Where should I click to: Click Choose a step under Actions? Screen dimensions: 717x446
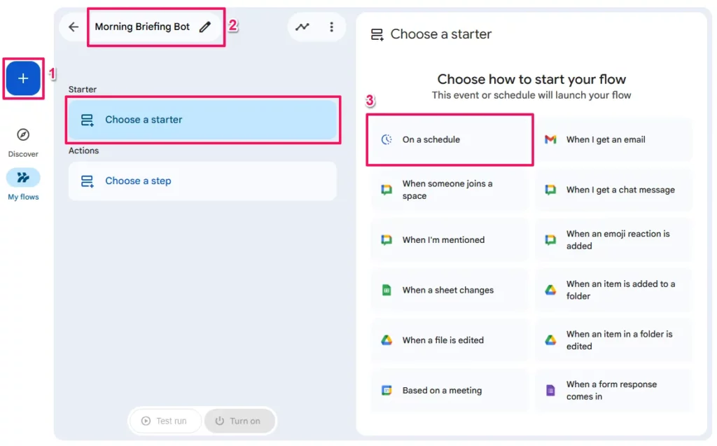pyautogui.click(x=138, y=181)
